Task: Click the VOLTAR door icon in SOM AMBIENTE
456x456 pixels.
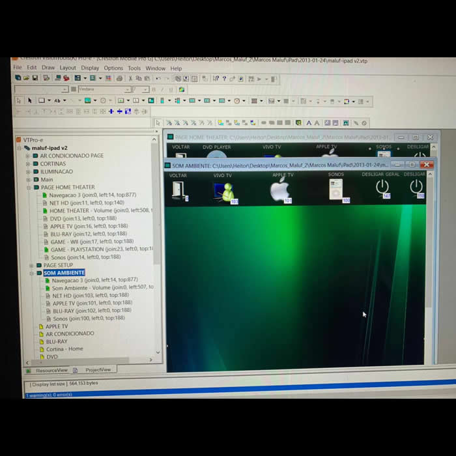Action: (178, 190)
